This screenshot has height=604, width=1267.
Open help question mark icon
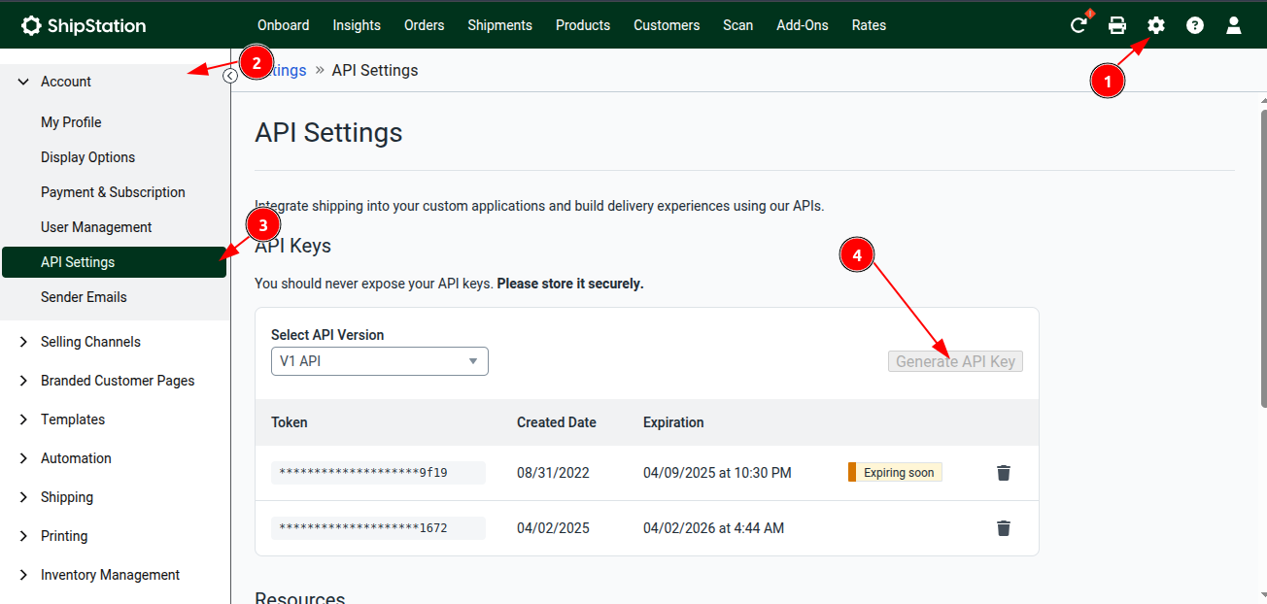[1195, 25]
